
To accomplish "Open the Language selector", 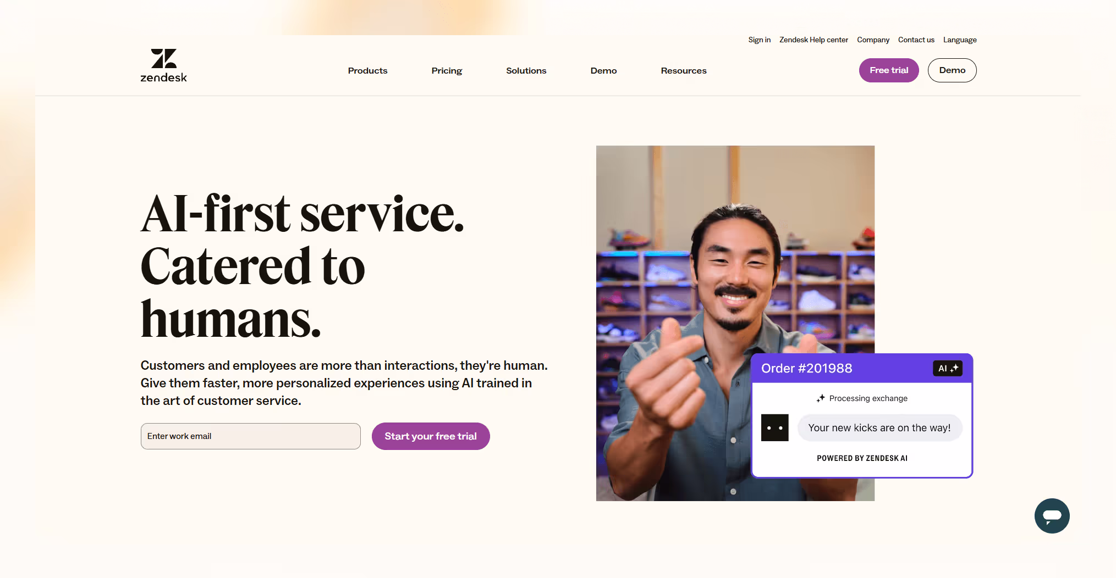I will click(960, 40).
